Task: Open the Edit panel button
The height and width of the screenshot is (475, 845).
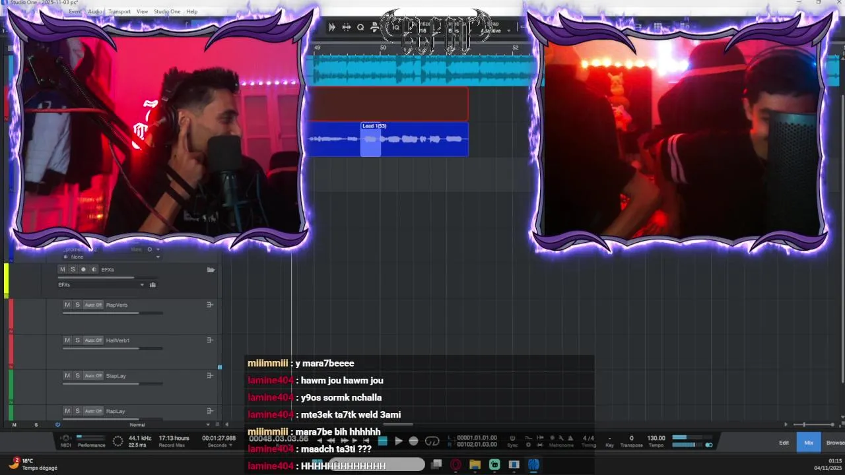Action: [x=784, y=443]
